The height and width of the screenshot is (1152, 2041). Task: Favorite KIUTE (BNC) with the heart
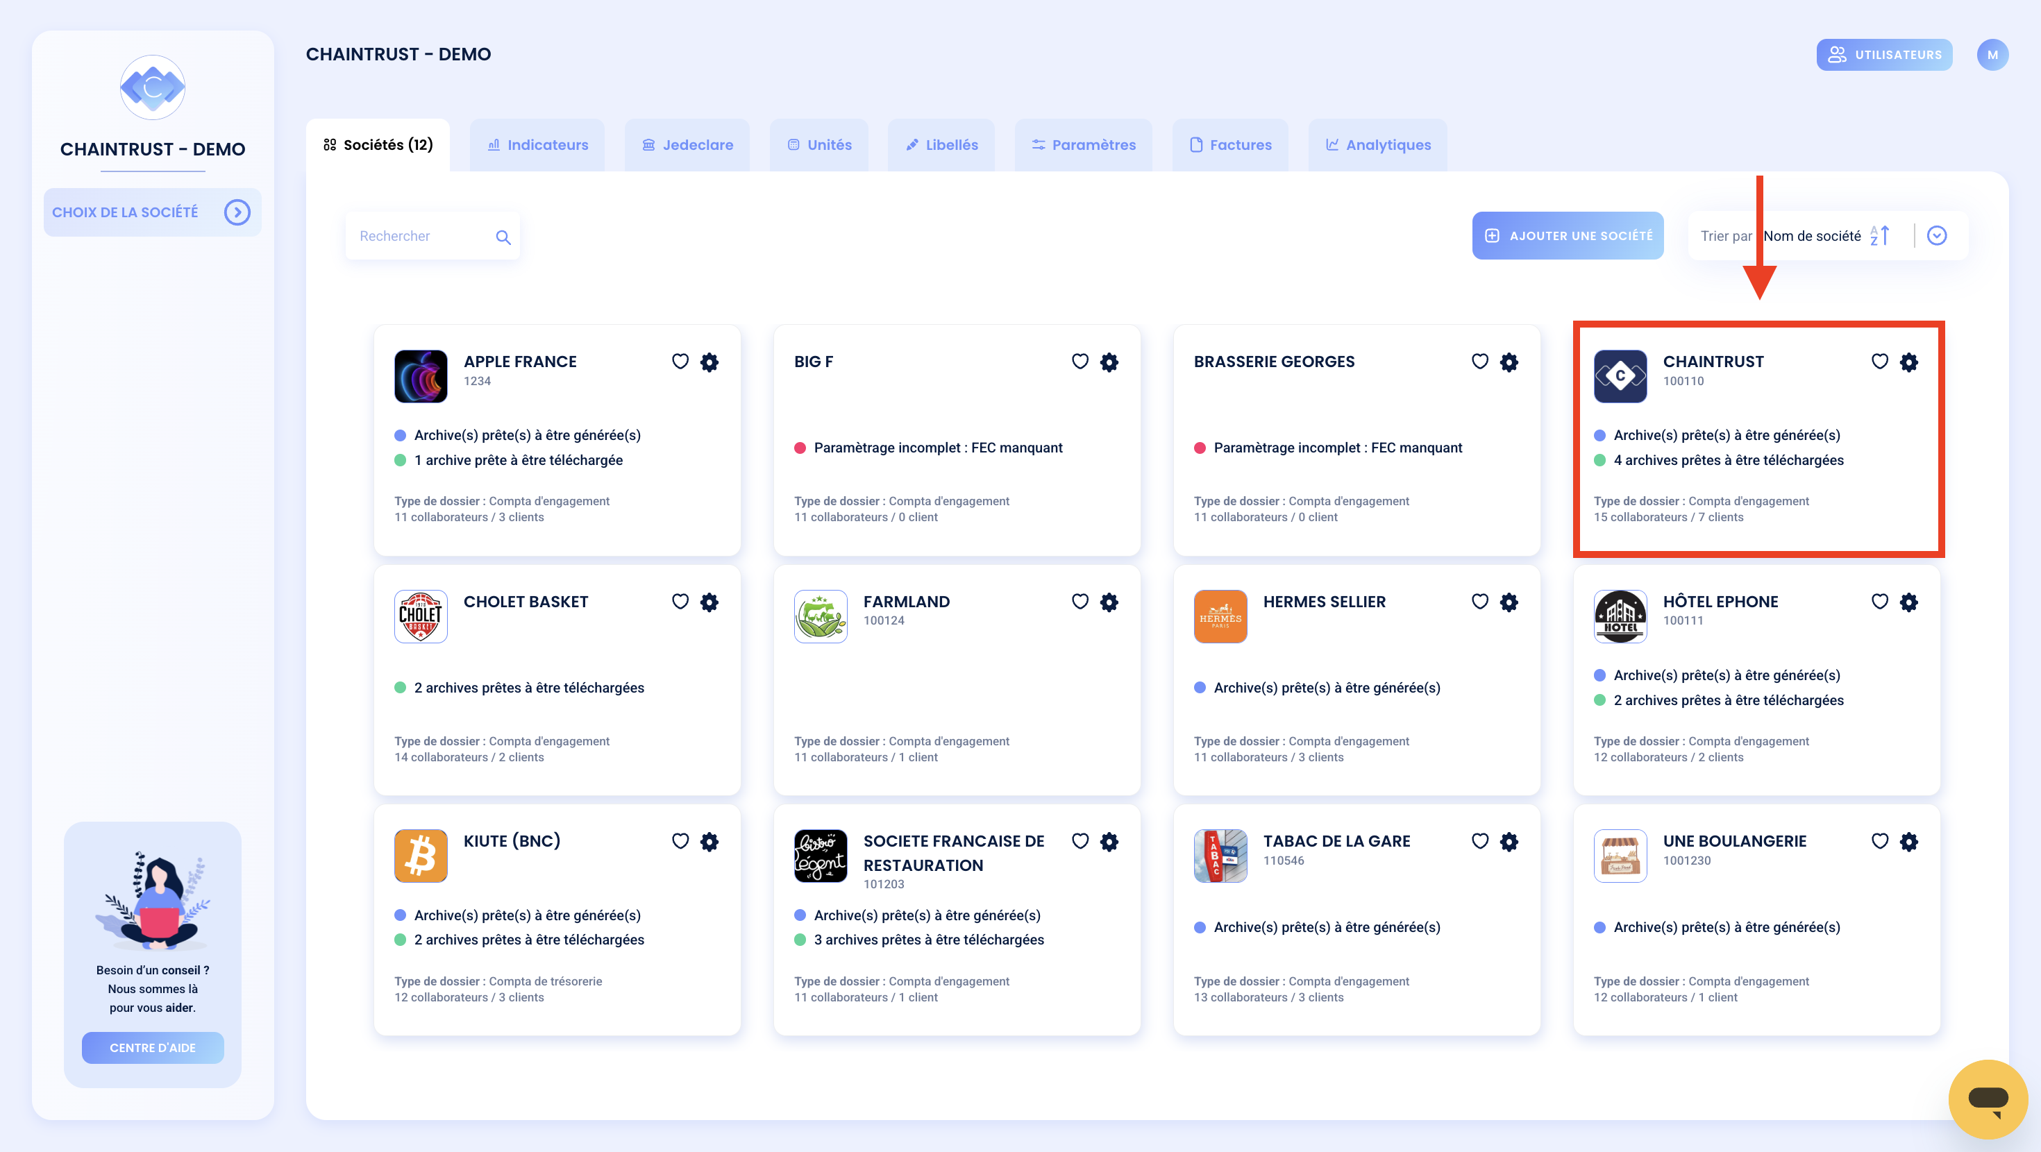tap(680, 840)
